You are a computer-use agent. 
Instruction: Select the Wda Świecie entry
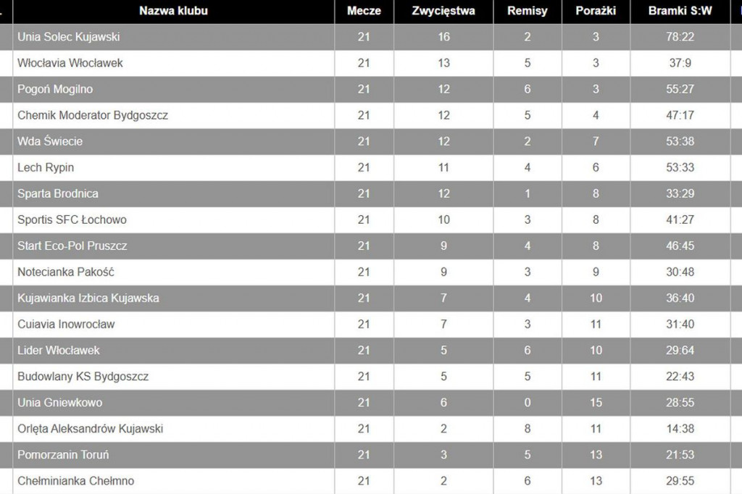tap(50, 141)
